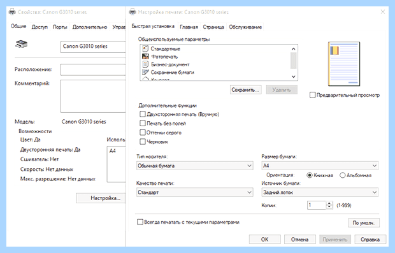Click the Расположение field
The width and height of the screenshot is (395, 253).
93,69
